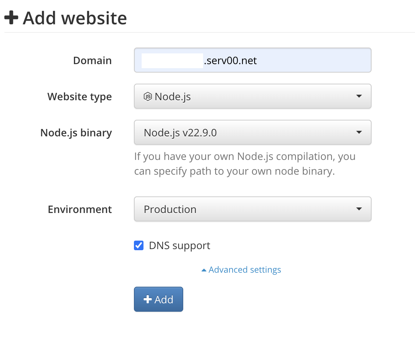Click the Domain label
Image resolution: width=415 pixels, height=339 pixels.
coord(92,60)
